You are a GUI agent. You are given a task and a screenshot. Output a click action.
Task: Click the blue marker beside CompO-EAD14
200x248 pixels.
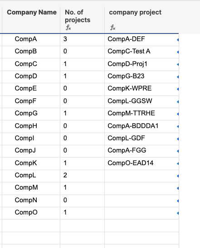(178, 163)
